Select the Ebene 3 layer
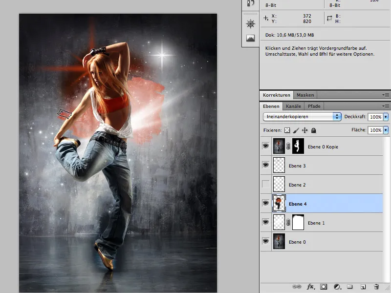Viewport: 391px width, 293px height. point(332,166)
